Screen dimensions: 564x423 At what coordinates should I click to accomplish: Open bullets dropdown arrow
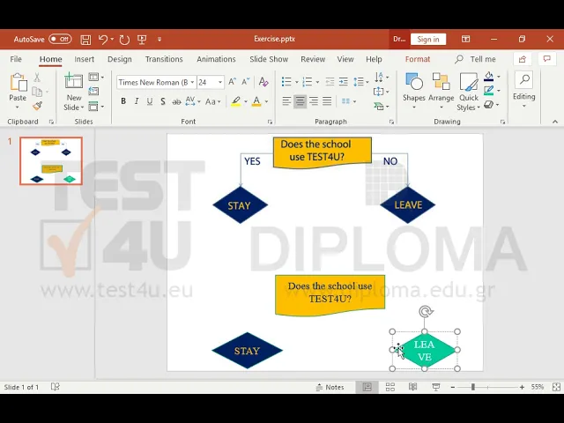[297, 82]
